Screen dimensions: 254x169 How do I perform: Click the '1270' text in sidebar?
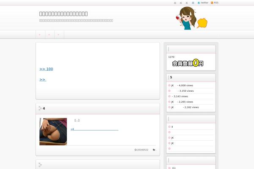[x=171, y=57]
